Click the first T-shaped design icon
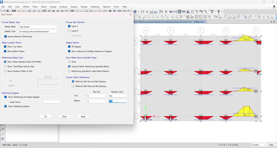Viewport: 277px width, 148px height. [x=212, y=12]
